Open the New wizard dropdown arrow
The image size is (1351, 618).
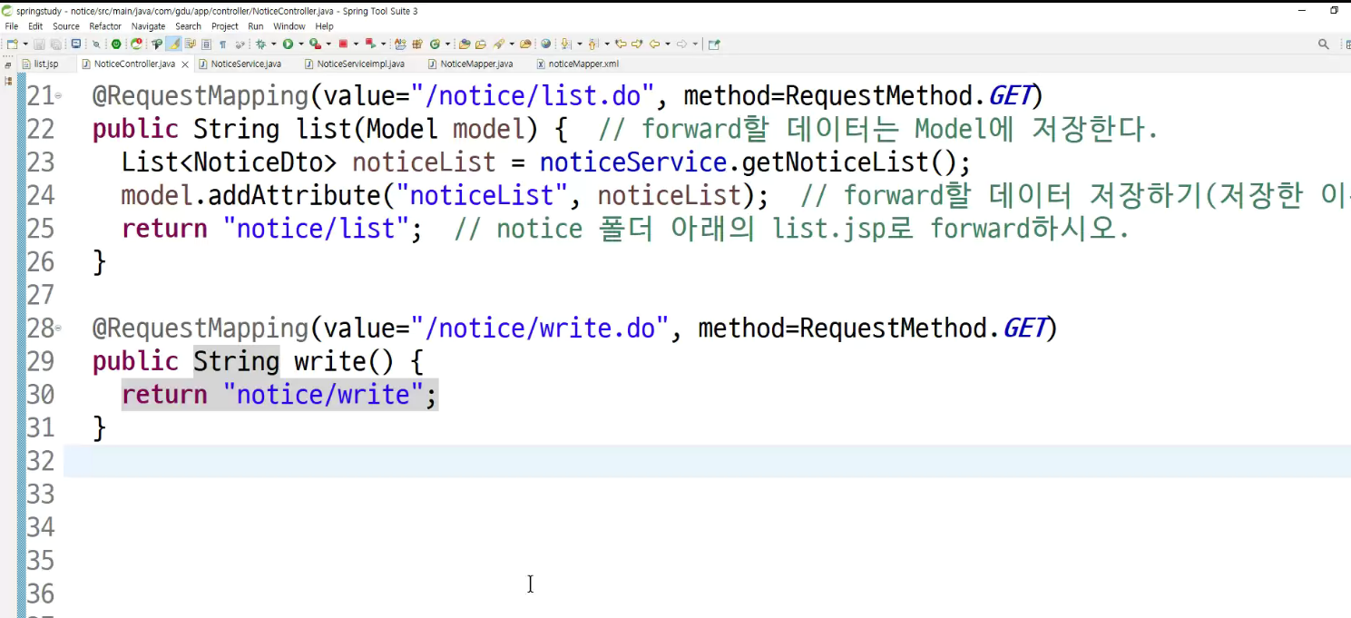pyautogui.click(x=25, y=44)
